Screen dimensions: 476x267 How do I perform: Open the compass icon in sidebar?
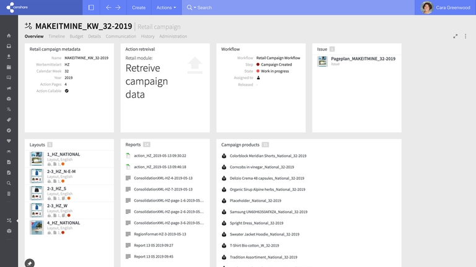9,130
